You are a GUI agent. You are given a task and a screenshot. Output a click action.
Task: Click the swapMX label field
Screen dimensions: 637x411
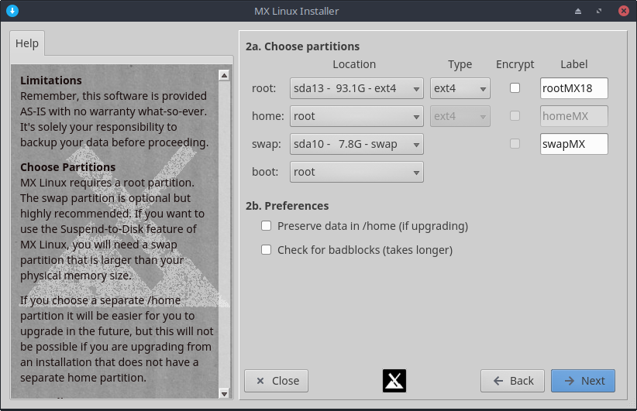(x=574, y=144)
